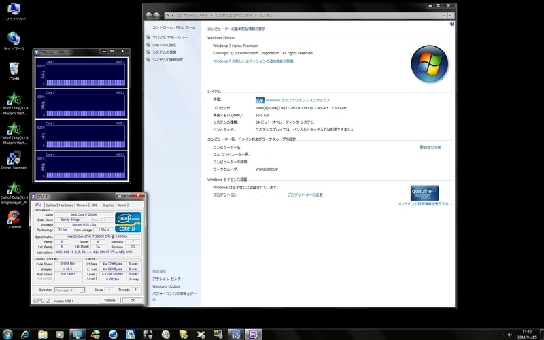
Task: Click プロダクト キーの変更 link
Action: pyautogui.click(x=305, y=195)
